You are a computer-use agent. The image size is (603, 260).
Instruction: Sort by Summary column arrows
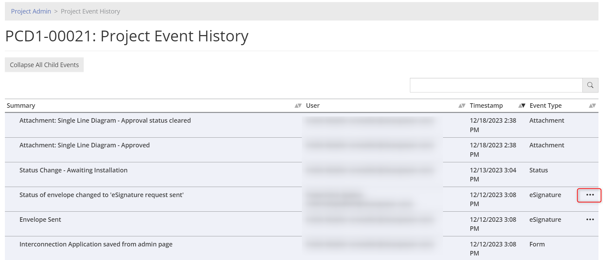[298, 106]
